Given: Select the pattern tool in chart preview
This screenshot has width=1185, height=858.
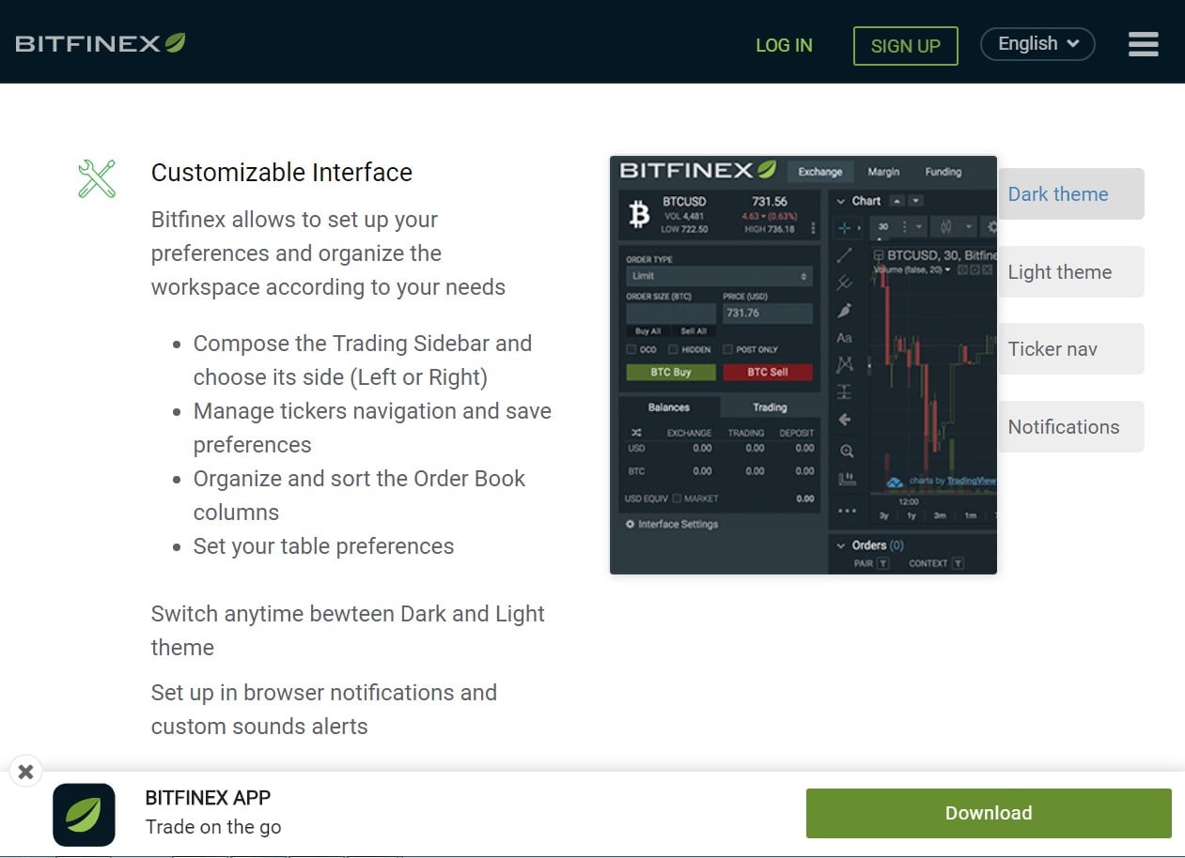Looking at the screenshot, I should point(844,364).
